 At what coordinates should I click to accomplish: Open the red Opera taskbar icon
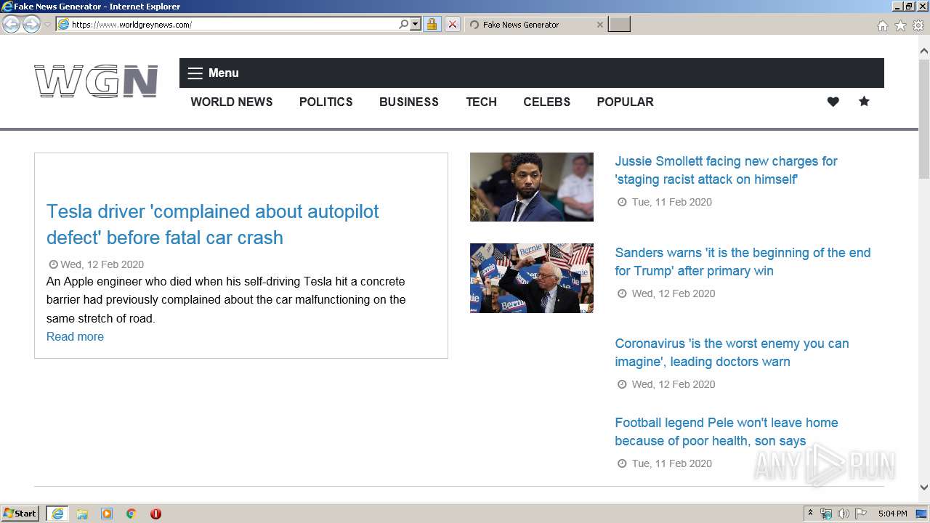point(155,514)
